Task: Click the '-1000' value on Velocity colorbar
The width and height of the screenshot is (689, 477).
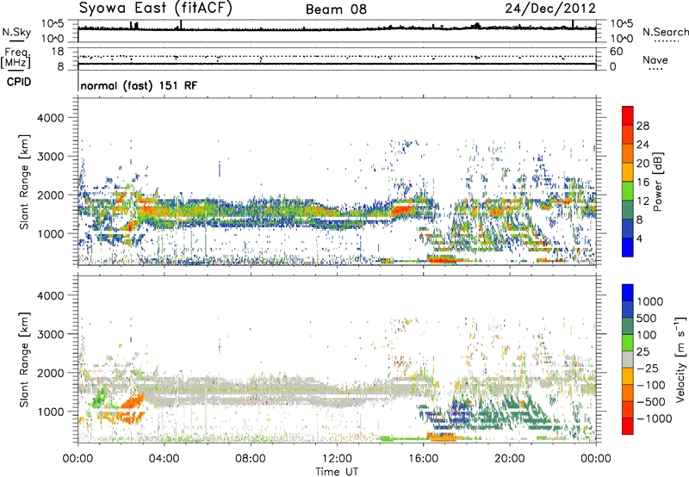Action: 654,418
